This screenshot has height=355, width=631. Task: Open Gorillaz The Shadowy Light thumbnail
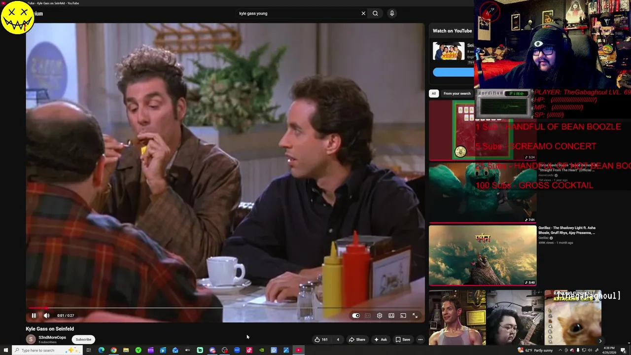coord(482,255)
